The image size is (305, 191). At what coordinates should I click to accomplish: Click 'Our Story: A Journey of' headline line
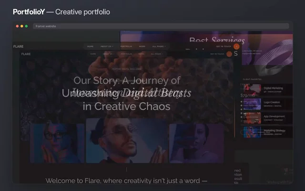(127, 81)
